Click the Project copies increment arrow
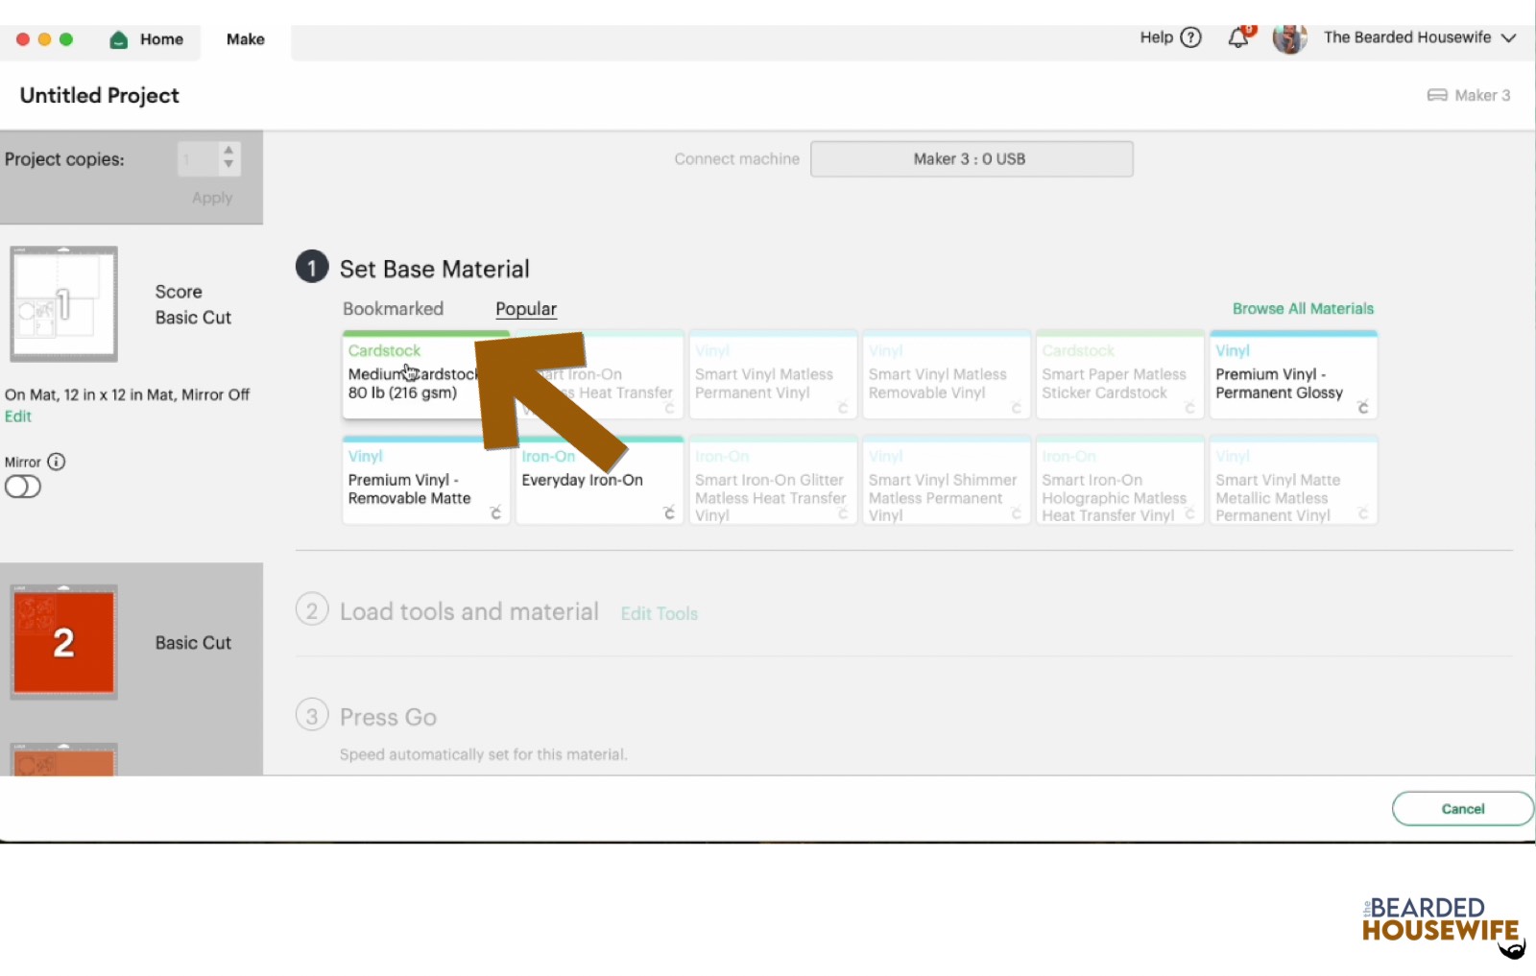This screenshot has height=976, width=1536. 228,152
